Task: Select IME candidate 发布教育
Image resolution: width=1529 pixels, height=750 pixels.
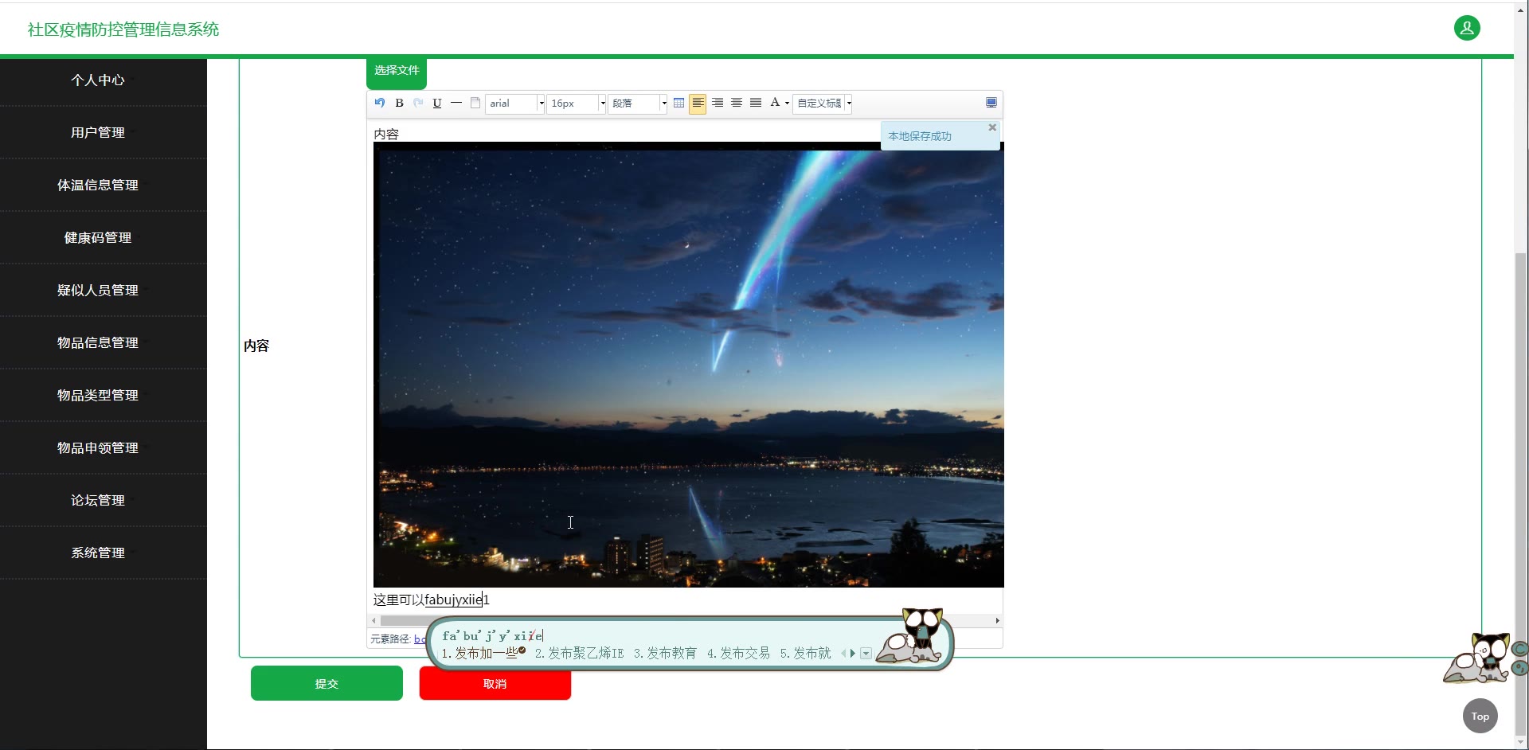Action: [665, 654]
